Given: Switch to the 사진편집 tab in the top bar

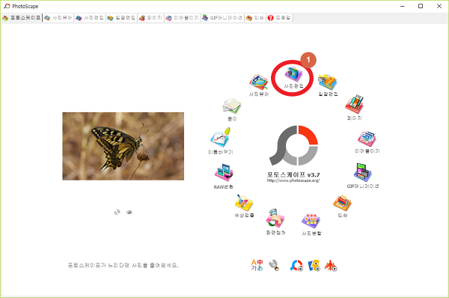Looking at the screenshot, I should tap(90, 18).
